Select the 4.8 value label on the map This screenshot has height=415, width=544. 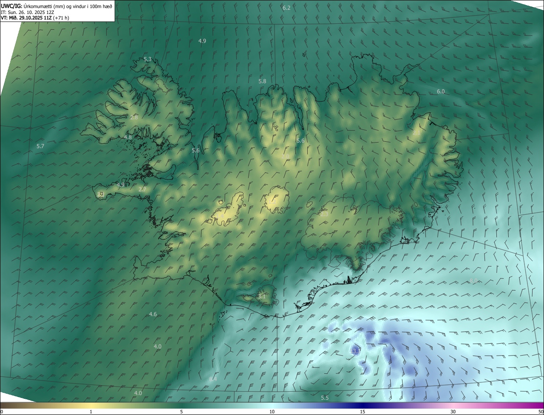tap(128, 137)
